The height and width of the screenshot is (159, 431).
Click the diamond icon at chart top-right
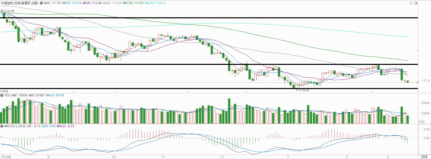pyautogui.click(x=411, y=3)
